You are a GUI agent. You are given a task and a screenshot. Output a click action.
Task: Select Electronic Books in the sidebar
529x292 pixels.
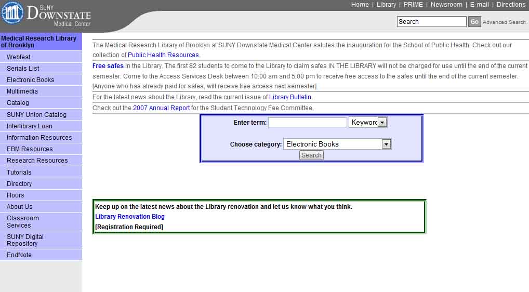tap(41, 80)
